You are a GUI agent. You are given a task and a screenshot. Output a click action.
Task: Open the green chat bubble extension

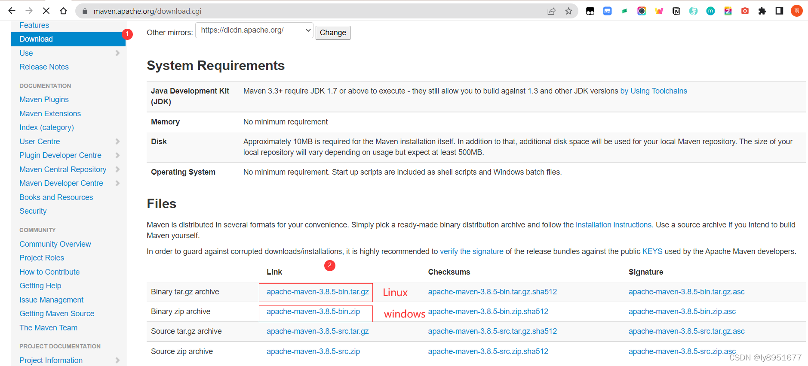pyautogui.click(x=624, y=11)
